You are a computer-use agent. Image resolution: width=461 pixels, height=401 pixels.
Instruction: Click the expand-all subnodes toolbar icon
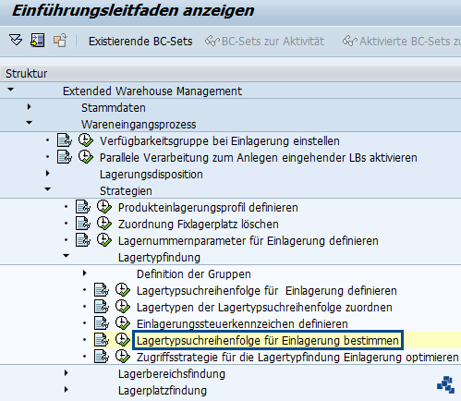coord(16,41)
